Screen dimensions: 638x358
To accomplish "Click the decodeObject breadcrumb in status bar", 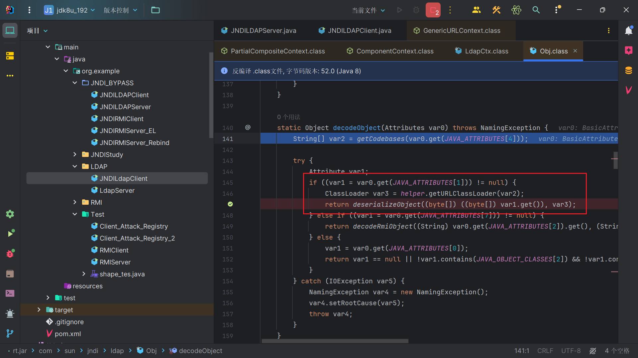I will click(x=200, y=351).
